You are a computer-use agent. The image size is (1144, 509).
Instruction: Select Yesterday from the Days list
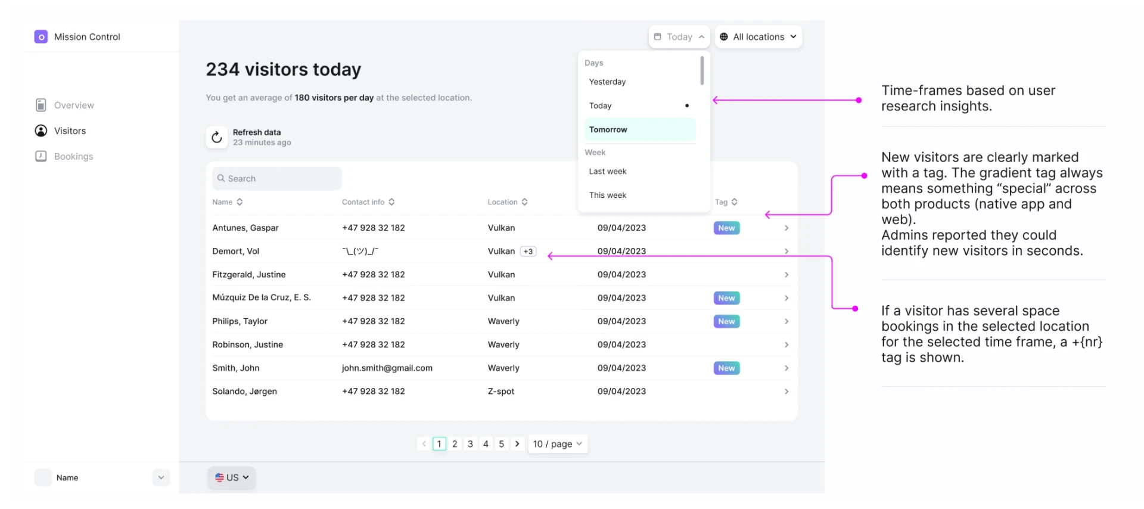(640, 82)
